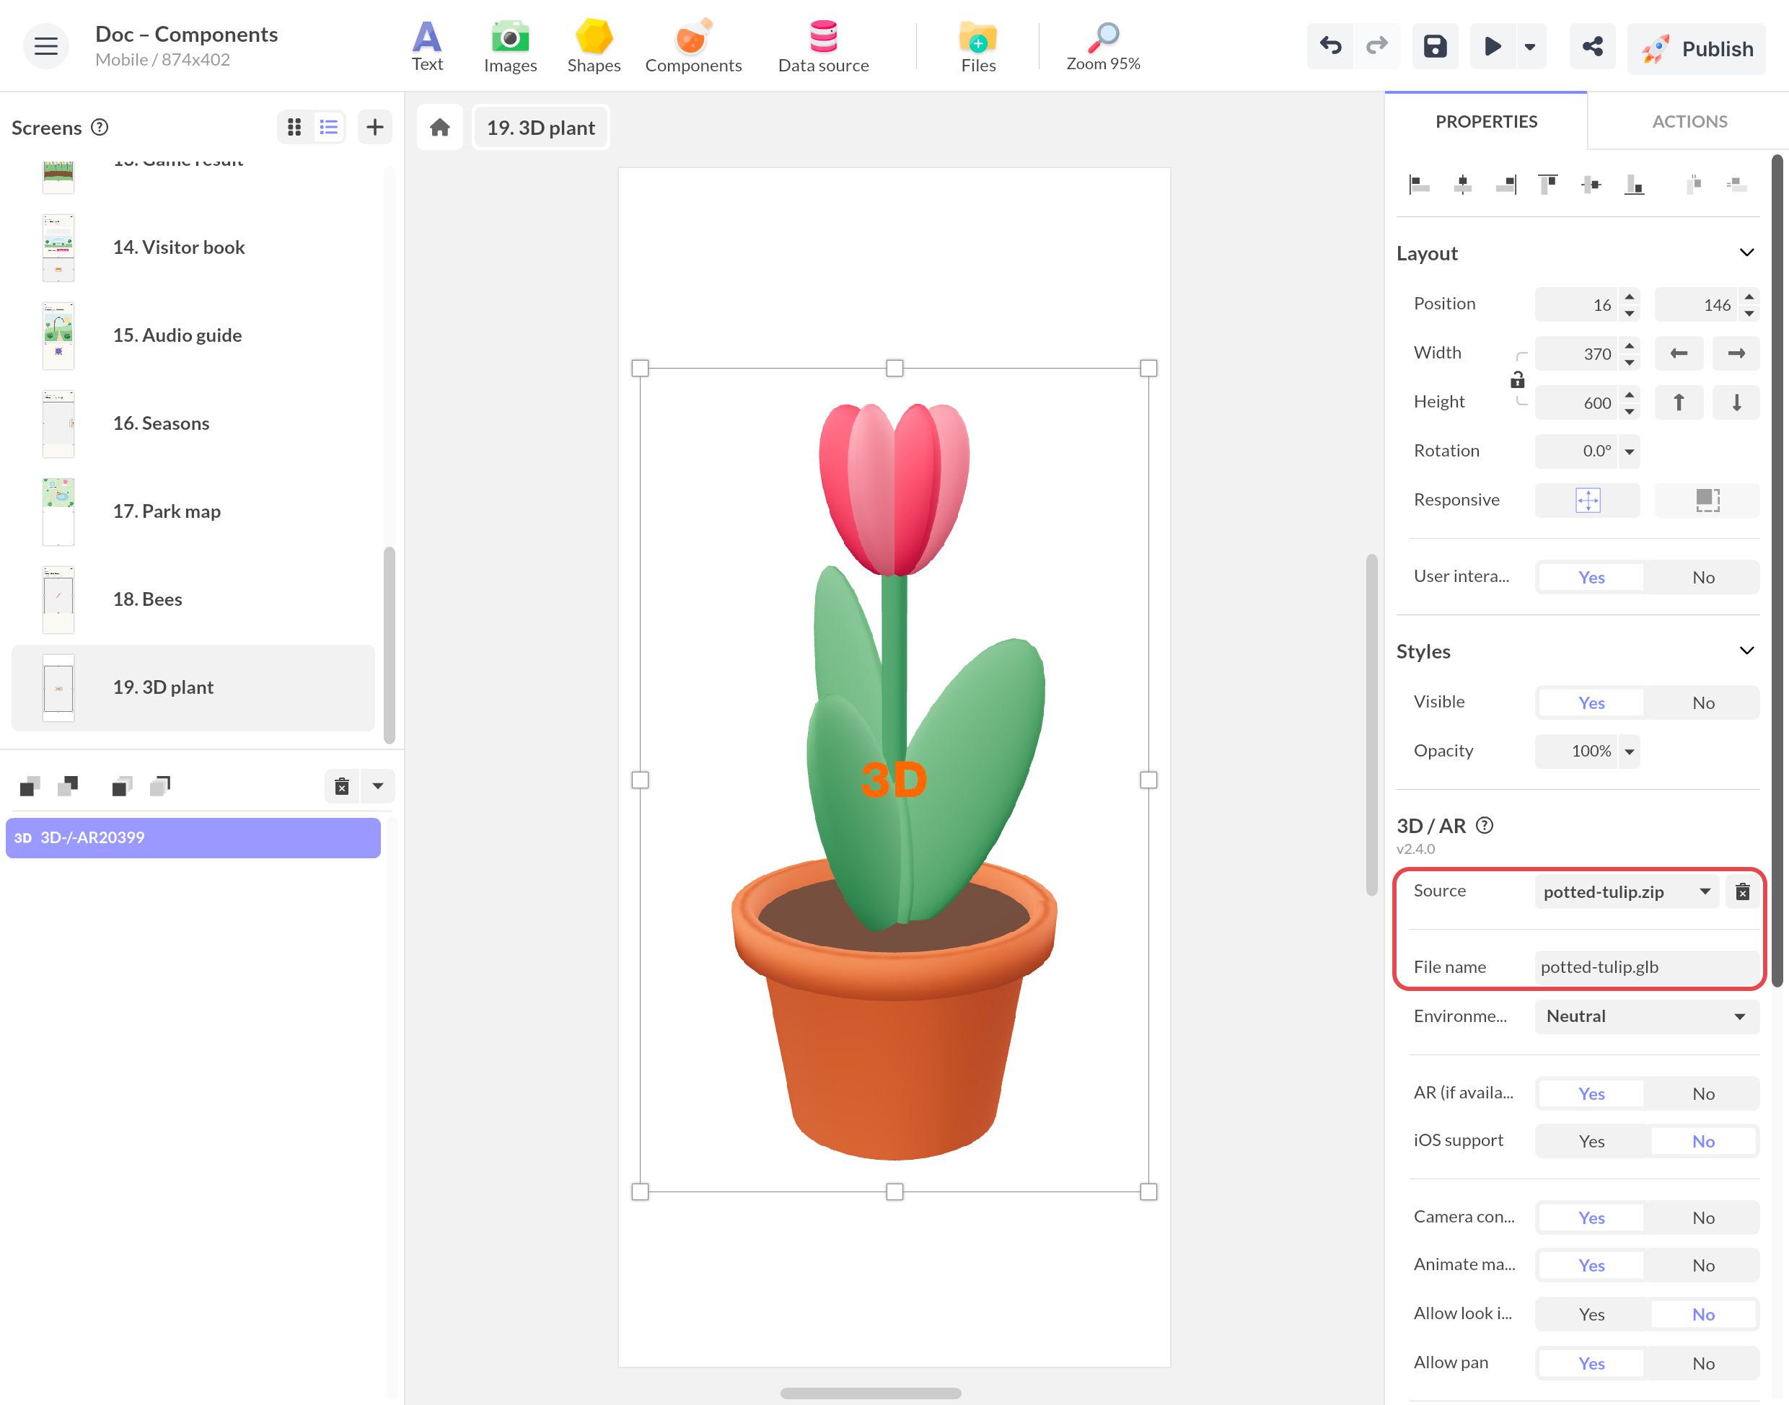Open the Components panel
The height and width of the screenshot is (1405, 1789).
tap(693, 47)
